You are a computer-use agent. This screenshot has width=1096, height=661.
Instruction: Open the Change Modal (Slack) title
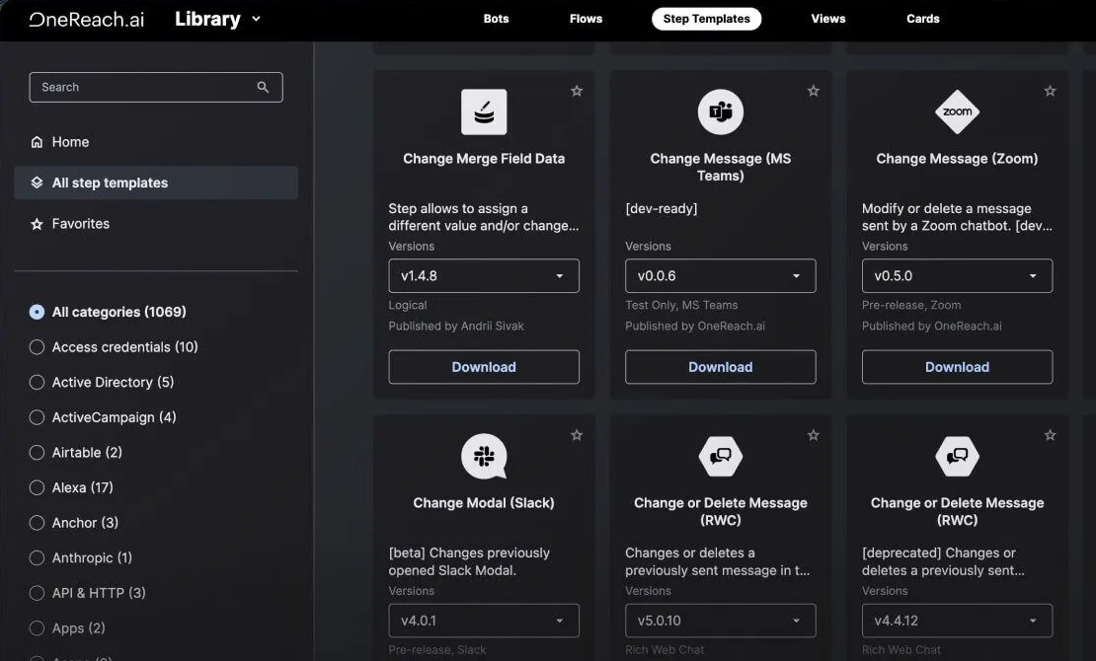coord(484,503)
